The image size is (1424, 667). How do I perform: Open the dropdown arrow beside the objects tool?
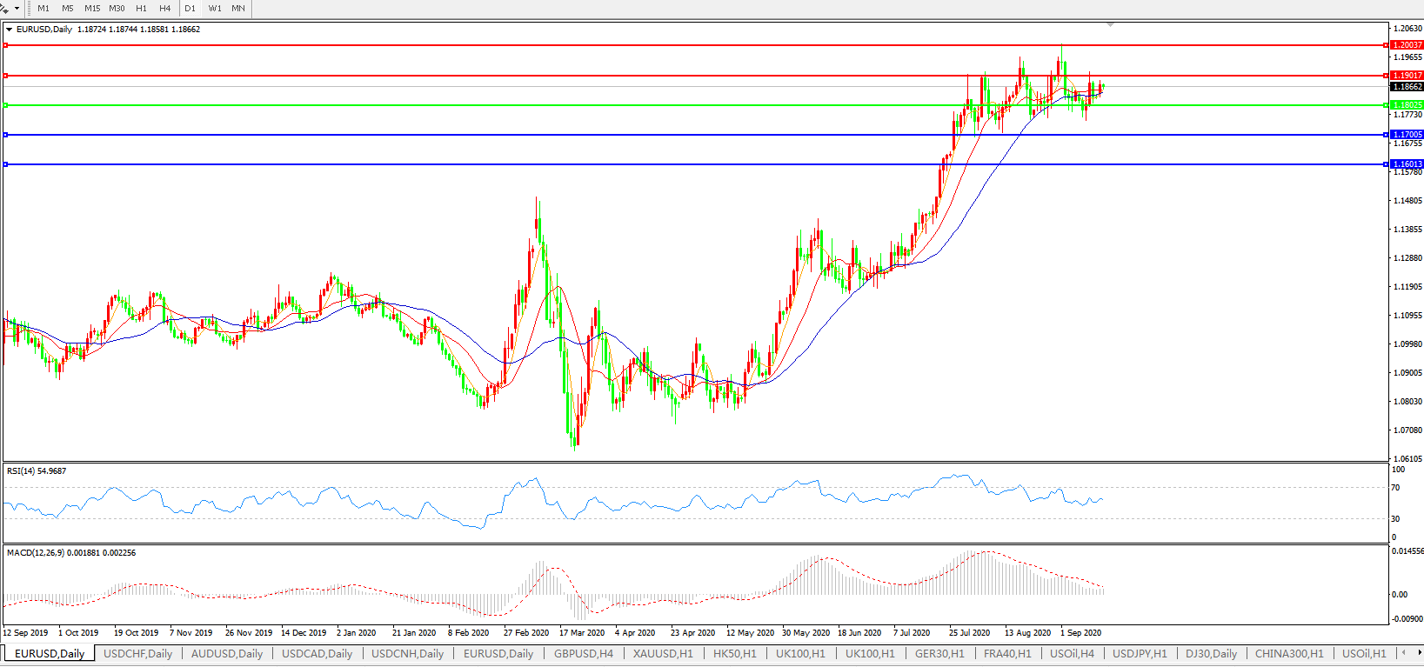pyautogui.click(x=17, y=9)
